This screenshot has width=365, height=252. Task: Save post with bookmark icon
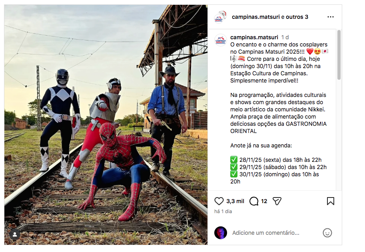(x=331, y=201)
